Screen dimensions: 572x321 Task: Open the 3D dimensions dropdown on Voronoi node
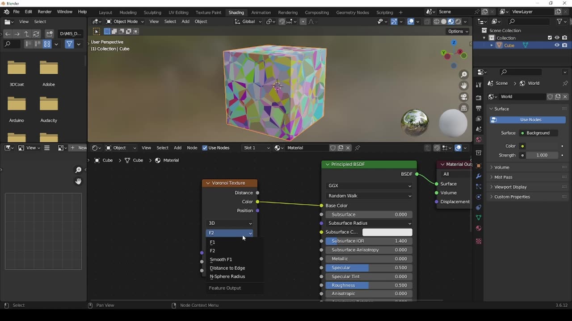pos(230,223)
